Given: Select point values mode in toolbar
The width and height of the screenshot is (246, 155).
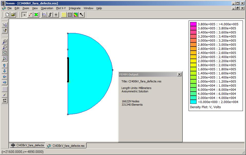Looking at the screenshot, I should coord(24,15).
